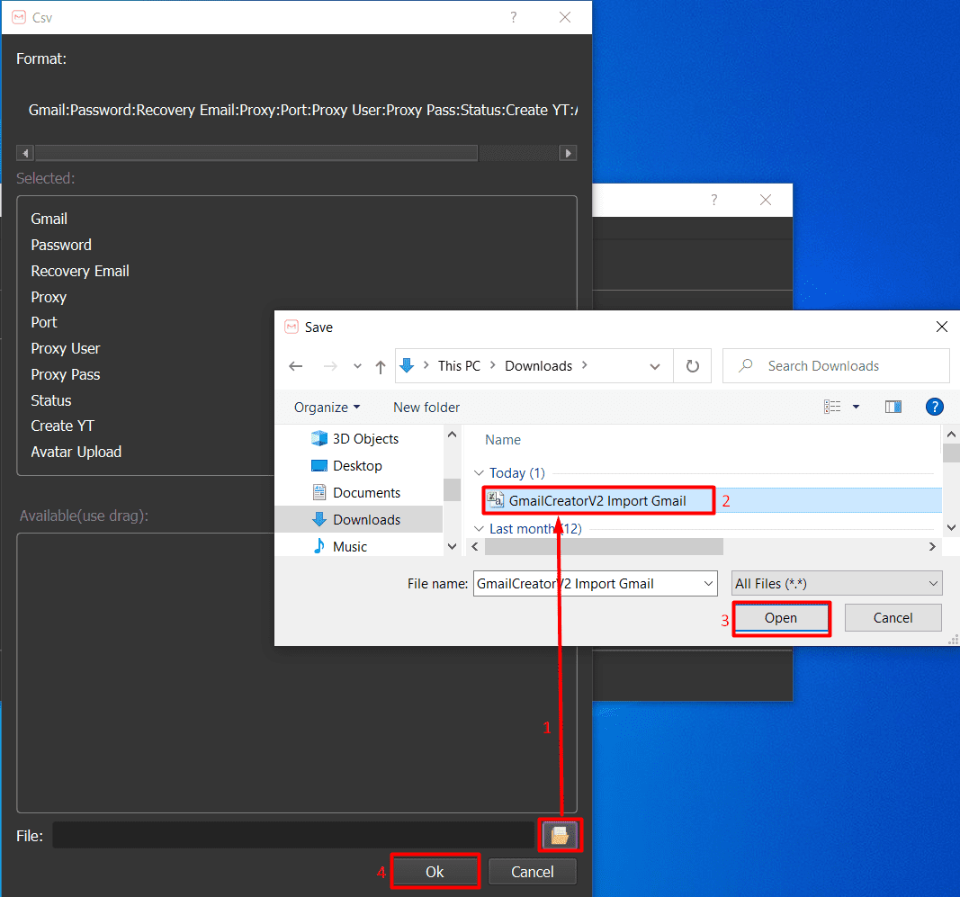Select Status in Selected list
The image size is (960, 897).
[51, 400]
